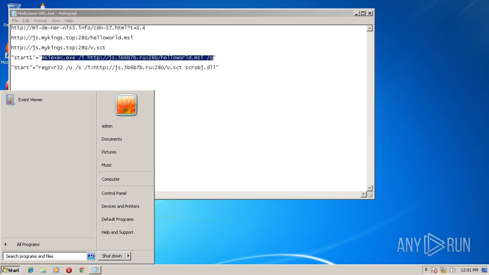The width and height of the screenshot is (489, 275).
Task: Click the 12:01 PM clock
Action: tap(470, 270)
